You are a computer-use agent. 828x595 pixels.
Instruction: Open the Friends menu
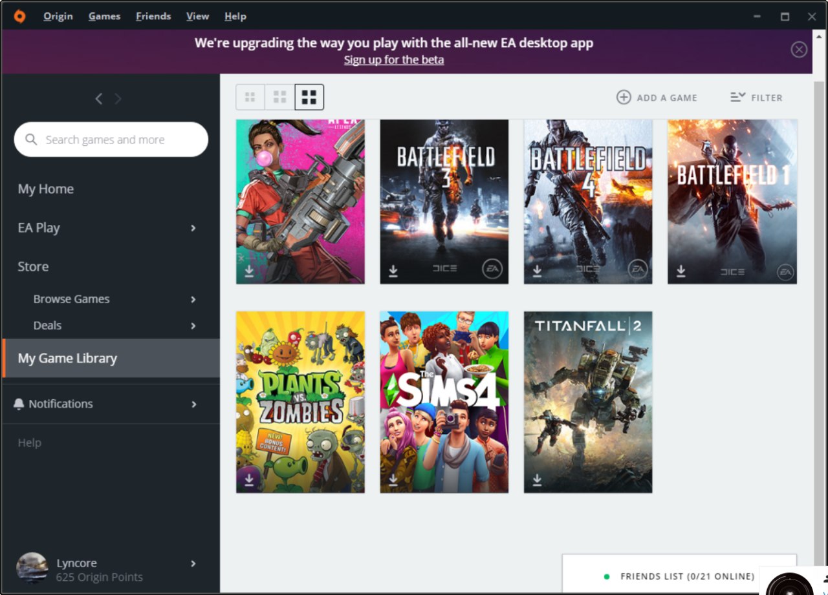click(x=153, y=16)
